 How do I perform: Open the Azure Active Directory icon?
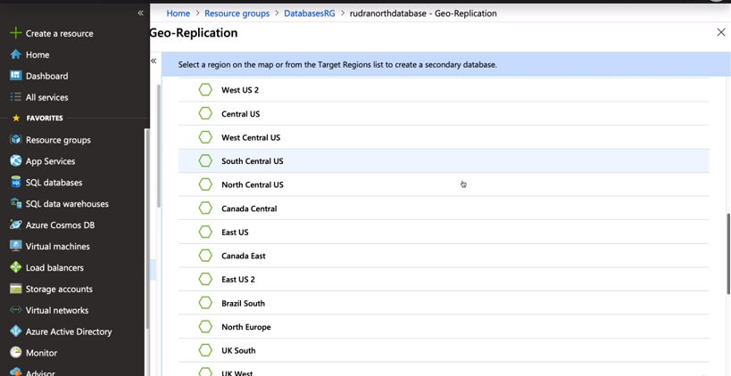pyautogui.click(x=16, y=331)
